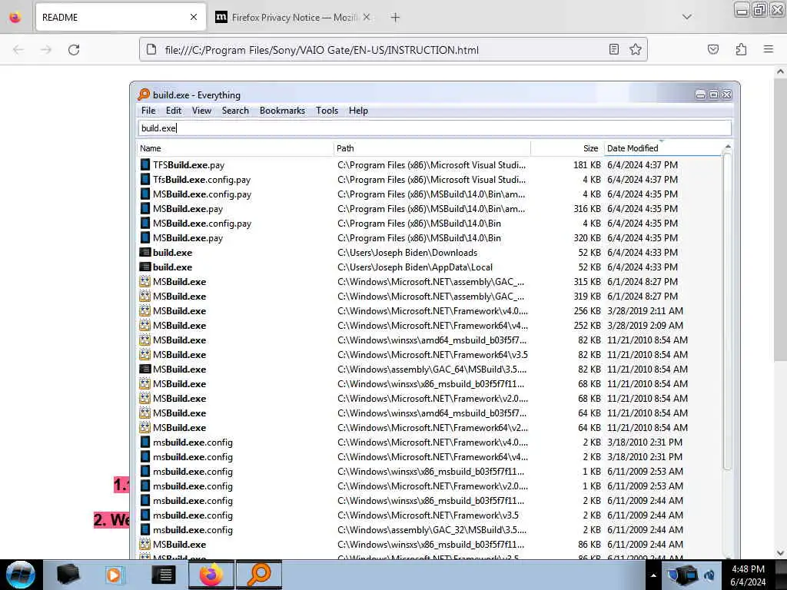The image size is (787, 590).
Task: Click volume speaker tray icon
Action: [x=709, y=575]
